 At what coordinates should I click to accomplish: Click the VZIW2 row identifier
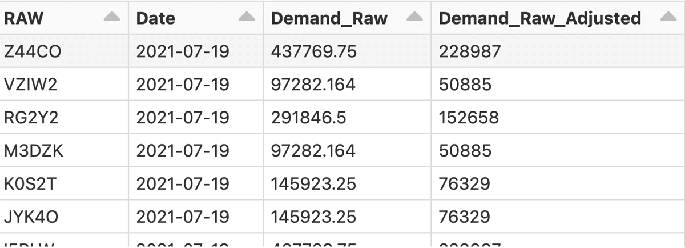pyautogui.click(x=31, y=85)
